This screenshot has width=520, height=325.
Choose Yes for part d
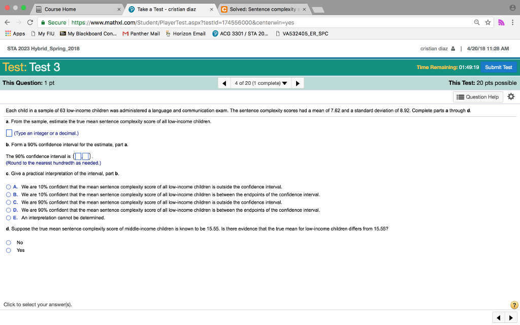click(8, 250)
